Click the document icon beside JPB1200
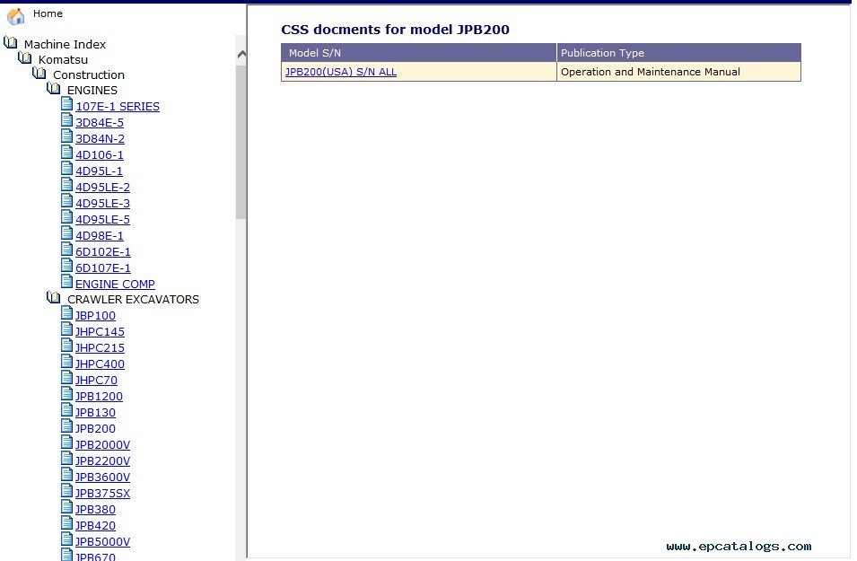Viewport: 857px width, 561px height. point(66,394)
